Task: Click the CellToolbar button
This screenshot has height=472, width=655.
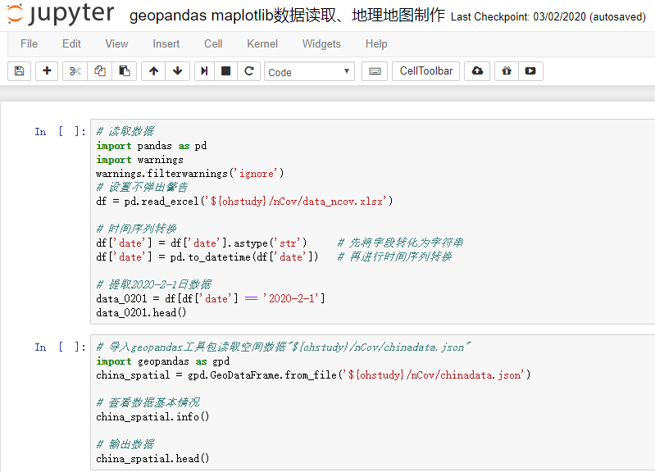Action: point(426,71)
